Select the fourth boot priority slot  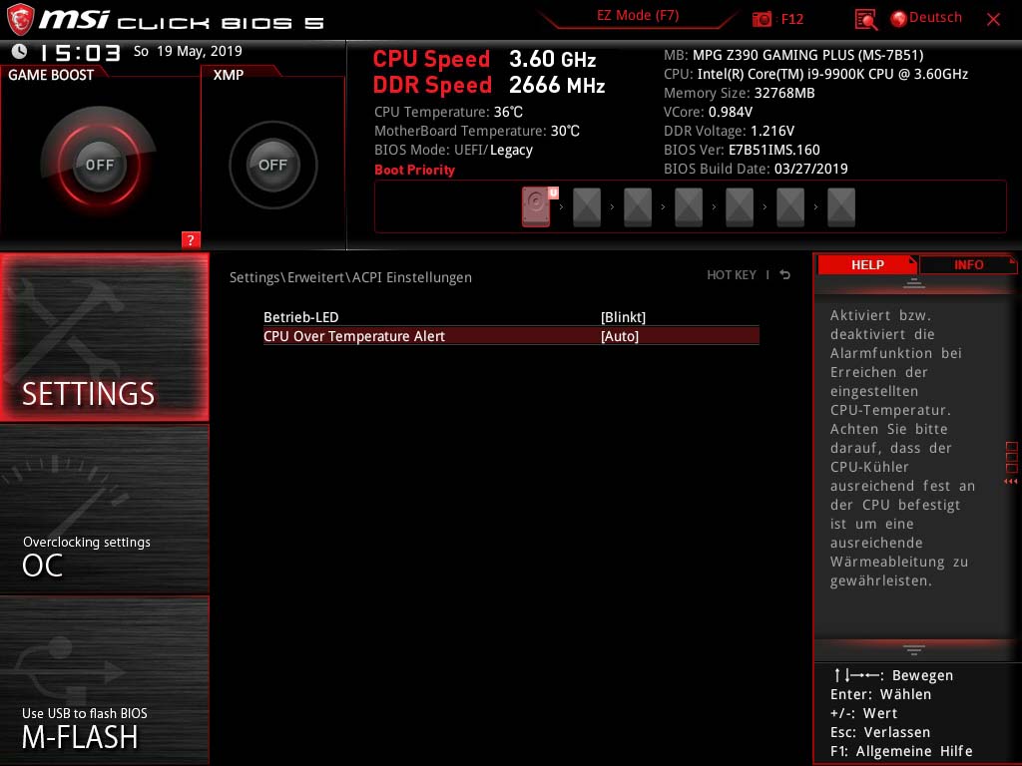tap(689, 207)
